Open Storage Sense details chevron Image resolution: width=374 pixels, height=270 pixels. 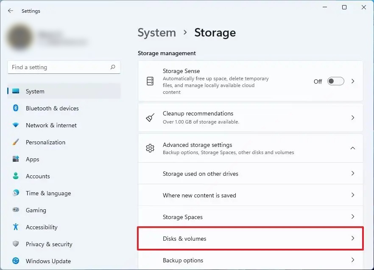353,81
